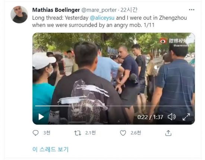This screenshot has height=160, width=205.
Task: Open the reply comment icon
Action: [x=35, y=133]
